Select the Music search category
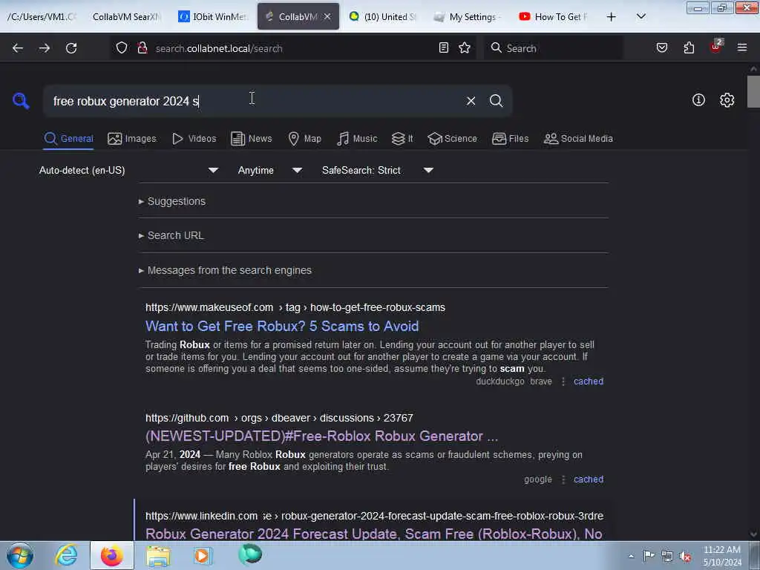The image size is (760, 570). [357, 139]
